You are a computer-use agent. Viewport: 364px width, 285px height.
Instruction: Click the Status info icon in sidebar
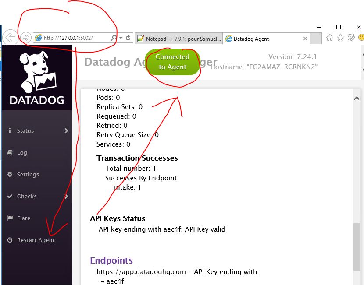[10, 130]
